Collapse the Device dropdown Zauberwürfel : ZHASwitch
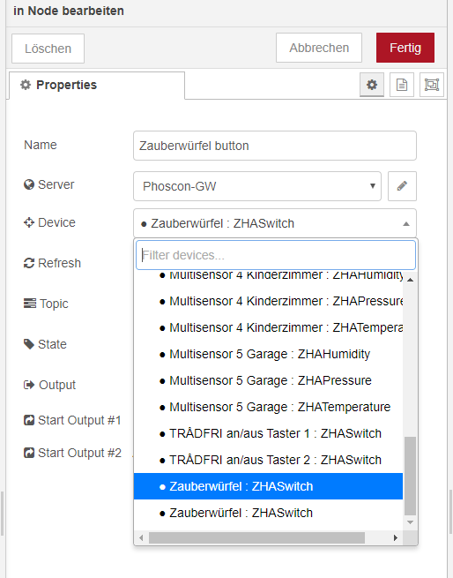Screen dimensions: 453x578 click(275, 223)
